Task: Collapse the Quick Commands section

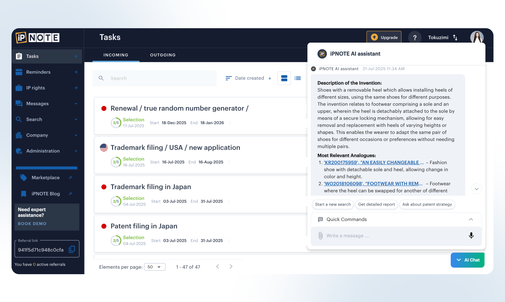Action: click(x=471, y=219)
